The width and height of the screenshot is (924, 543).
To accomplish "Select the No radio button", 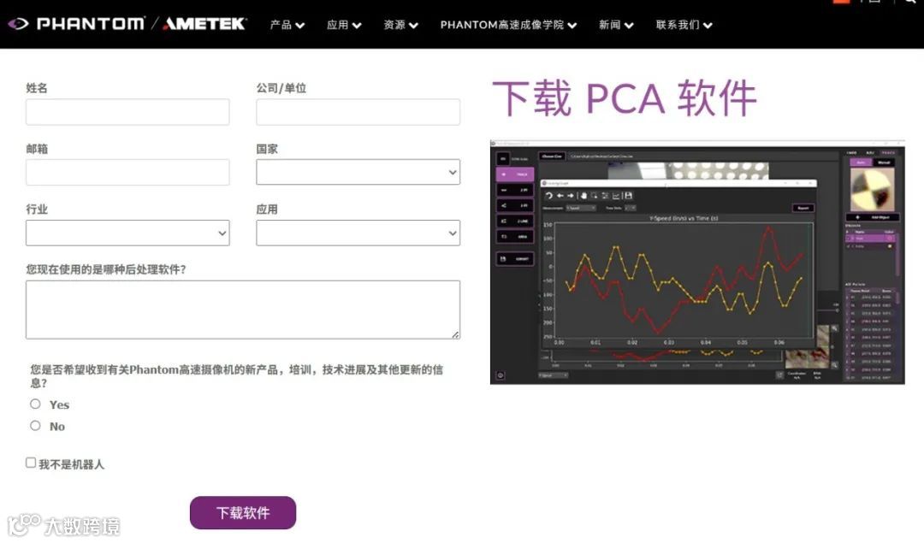I will [35, 425].
